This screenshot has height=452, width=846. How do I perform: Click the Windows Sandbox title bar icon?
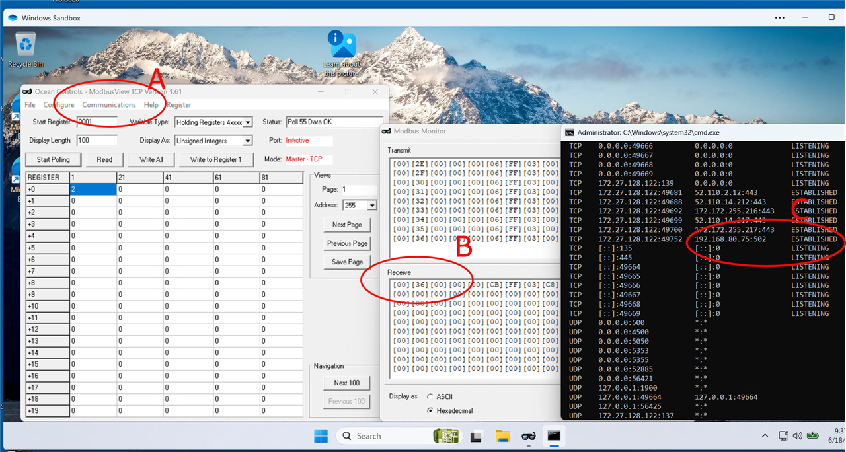[13, 18]
